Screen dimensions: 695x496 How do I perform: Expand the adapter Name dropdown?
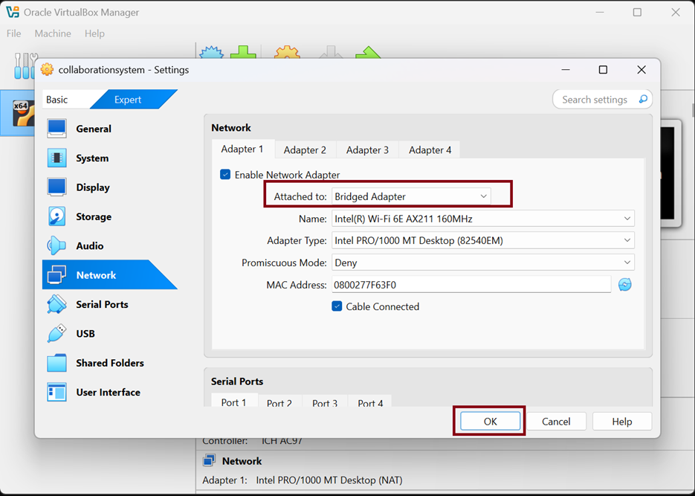coord(483,219)
